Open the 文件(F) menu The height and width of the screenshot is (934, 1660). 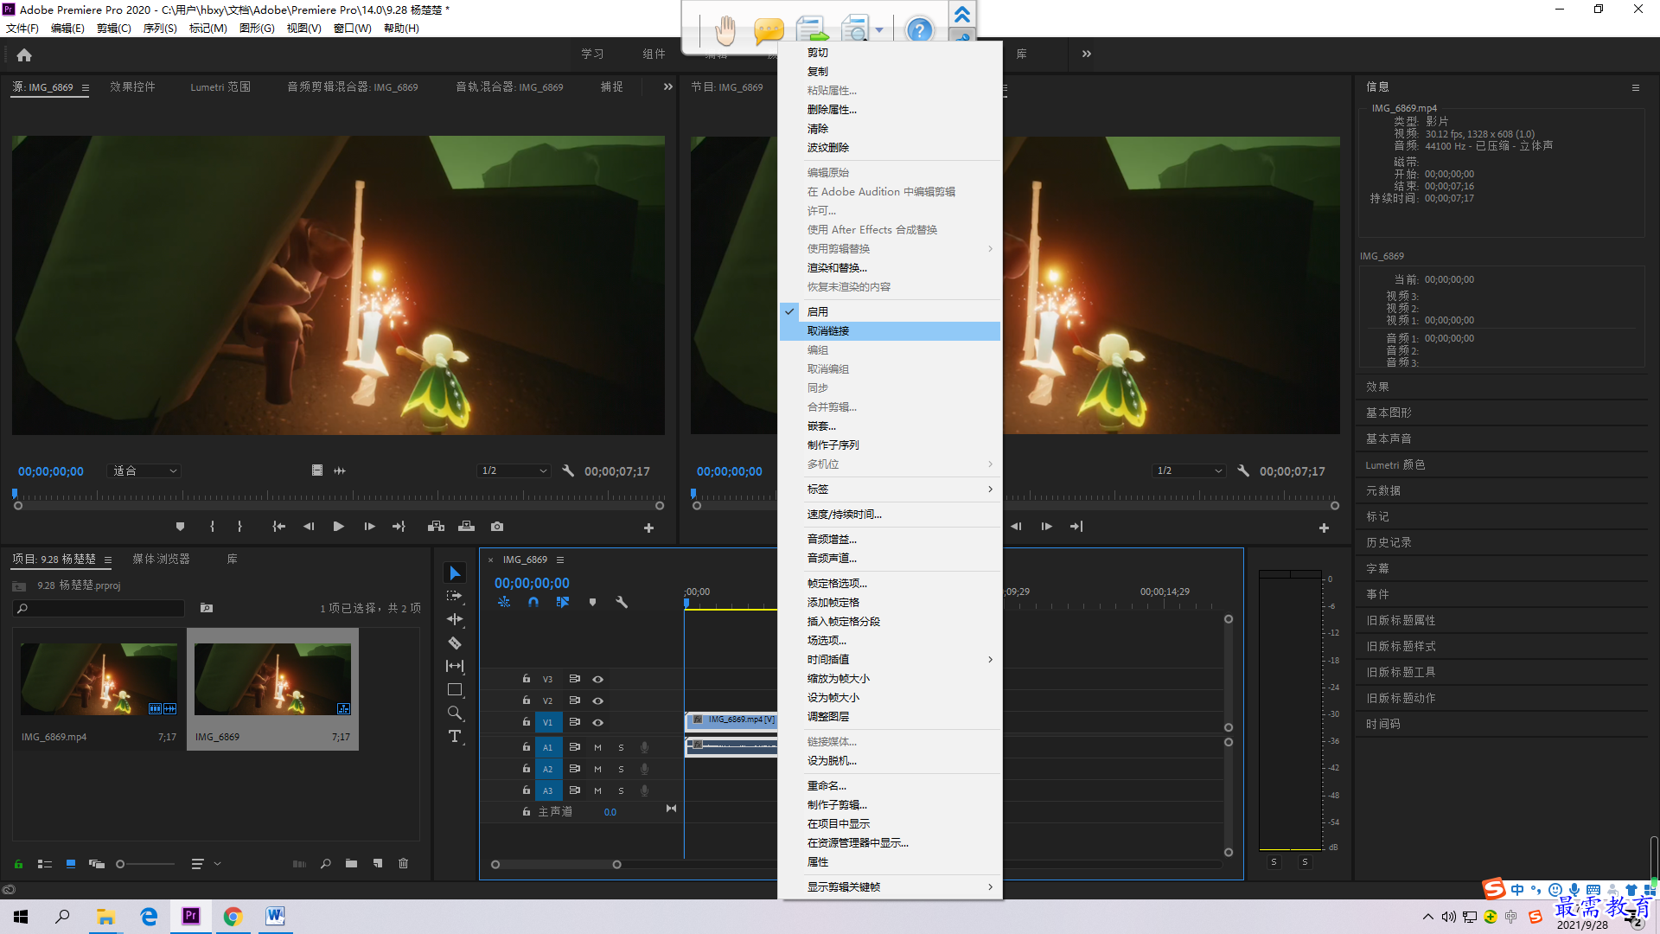[x=22, y=29]
